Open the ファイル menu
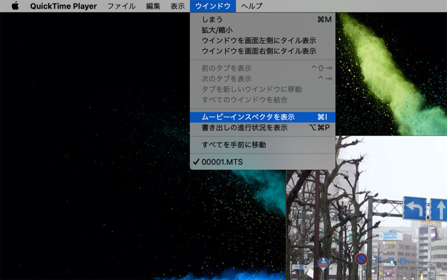 [x=121, y=6]
